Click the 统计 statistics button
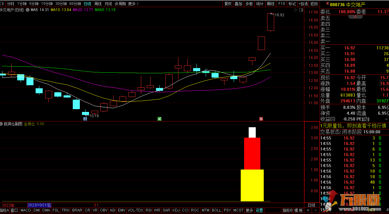 point(260,4)
